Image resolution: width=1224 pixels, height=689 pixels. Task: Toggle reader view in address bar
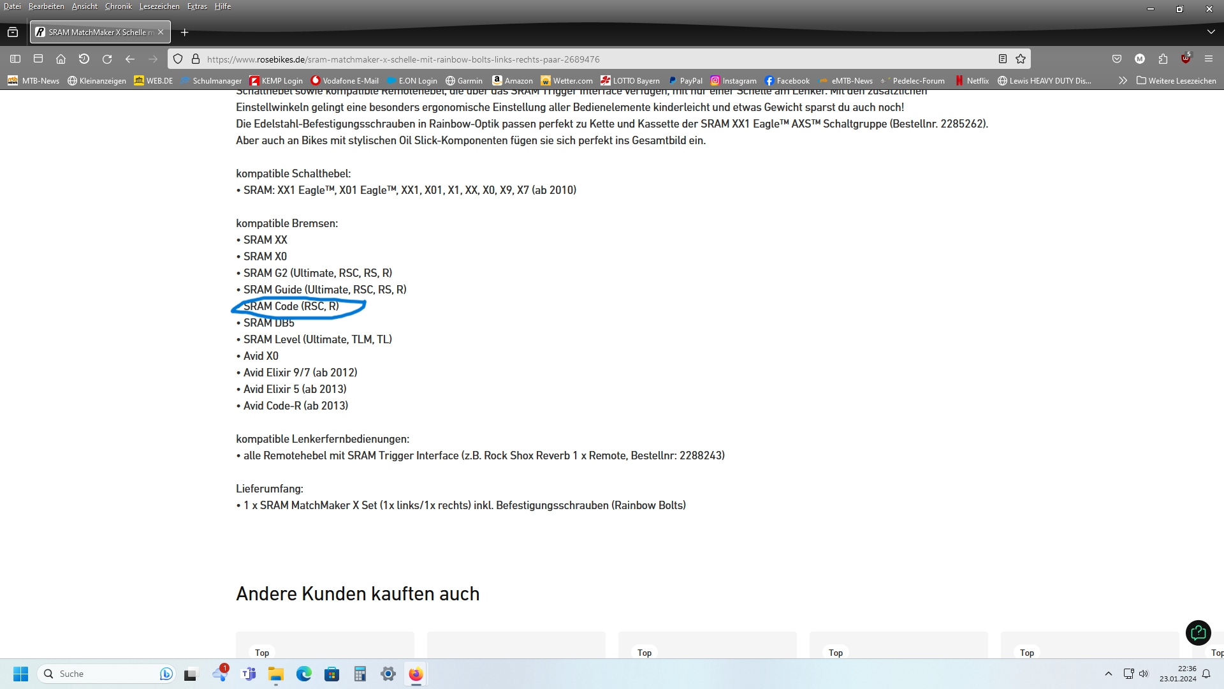click(x=1003, y=59)
